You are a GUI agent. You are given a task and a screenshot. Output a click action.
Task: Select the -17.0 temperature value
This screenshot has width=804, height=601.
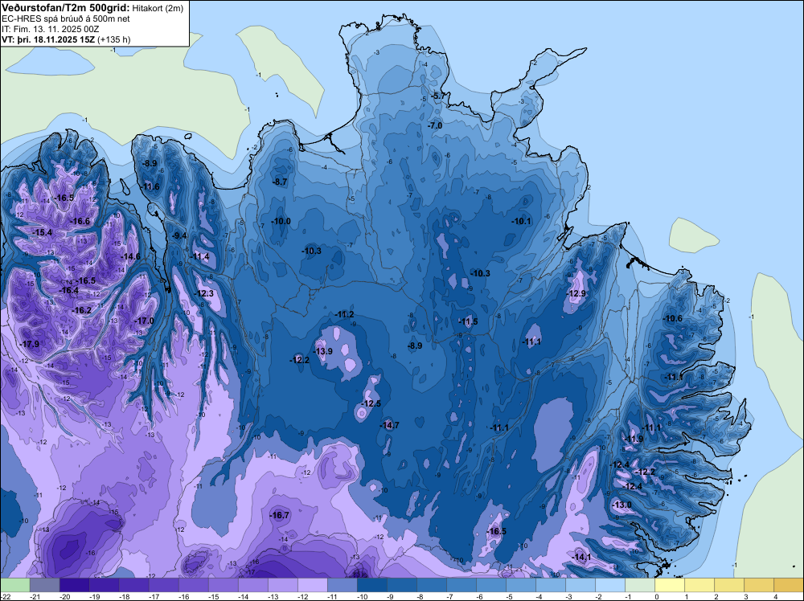click(144, 321)
